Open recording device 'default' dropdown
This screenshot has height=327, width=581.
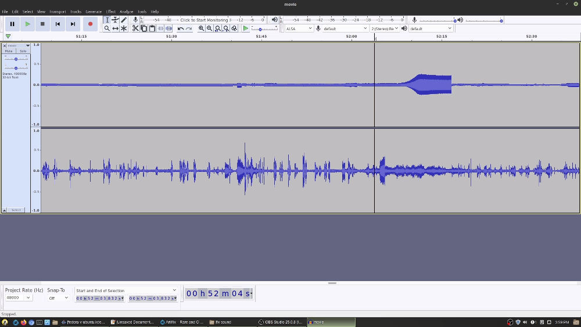(345, 28)
